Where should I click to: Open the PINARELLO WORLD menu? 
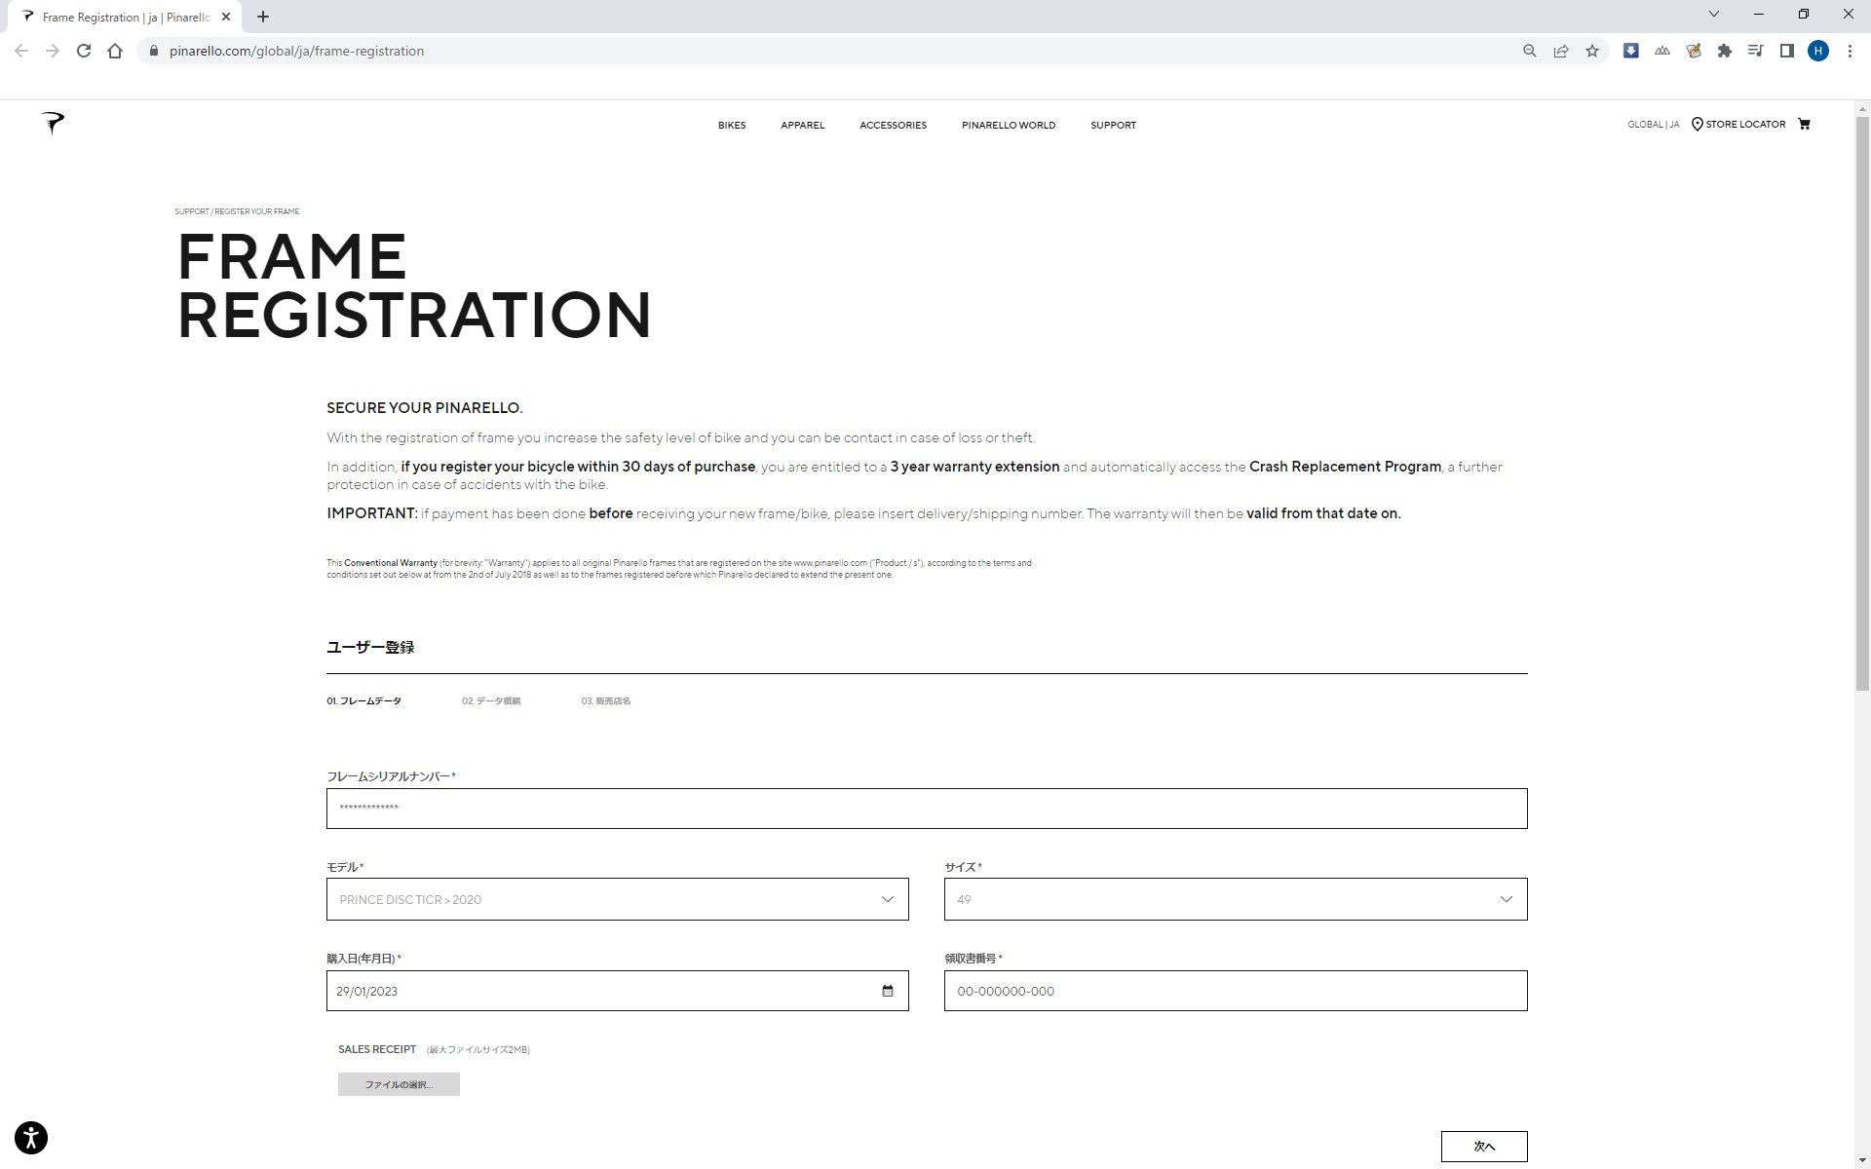1008,125
